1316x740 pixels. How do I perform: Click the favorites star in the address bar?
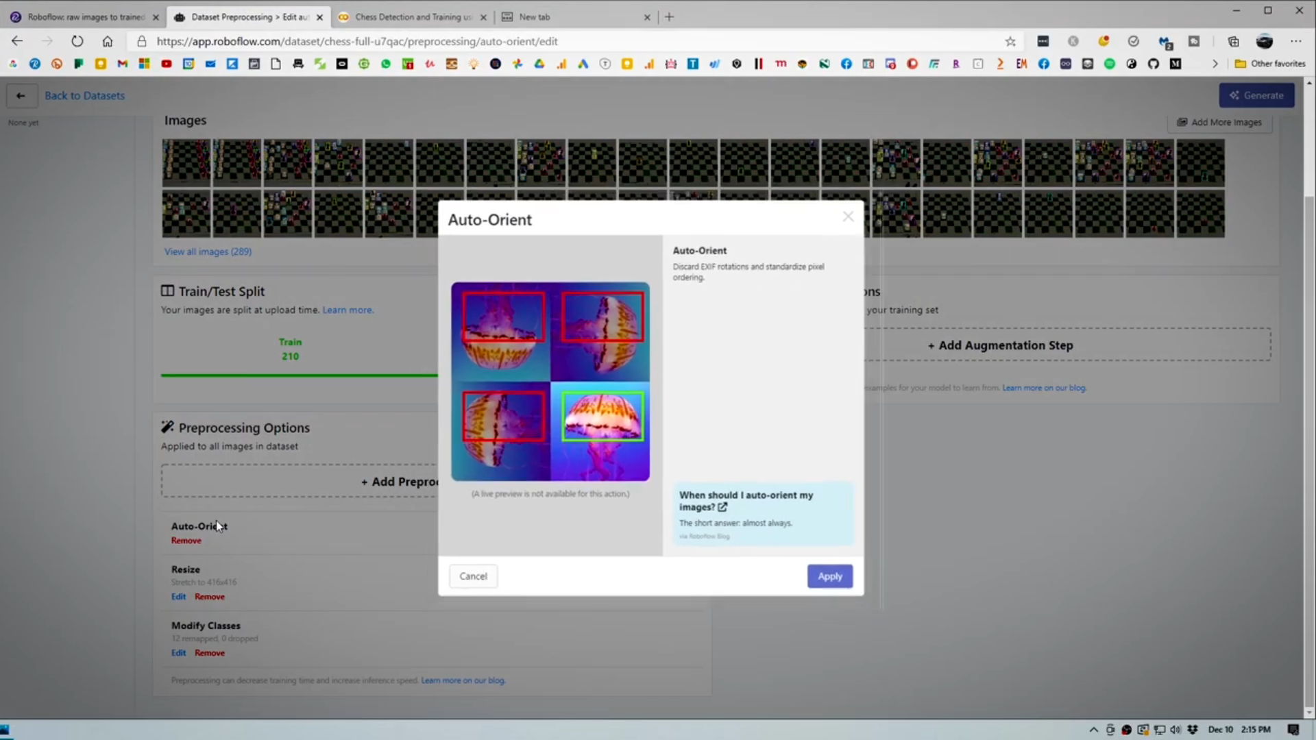(1011, 41)
